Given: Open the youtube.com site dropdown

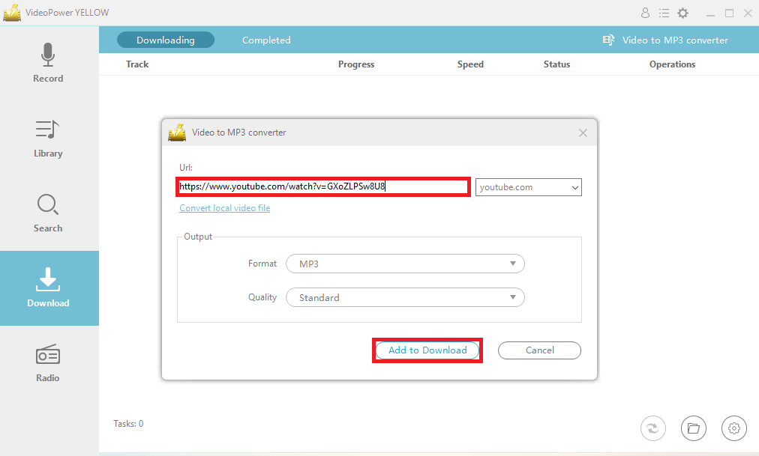Looking at the screenshot, I should pyautogui.click(x=529, y=187).
